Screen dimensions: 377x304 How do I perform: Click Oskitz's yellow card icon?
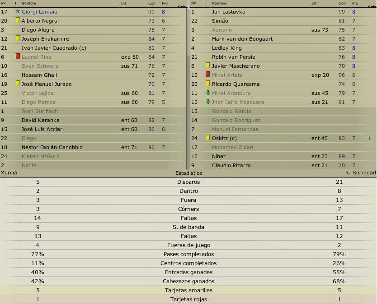click(x=208, y=138)
